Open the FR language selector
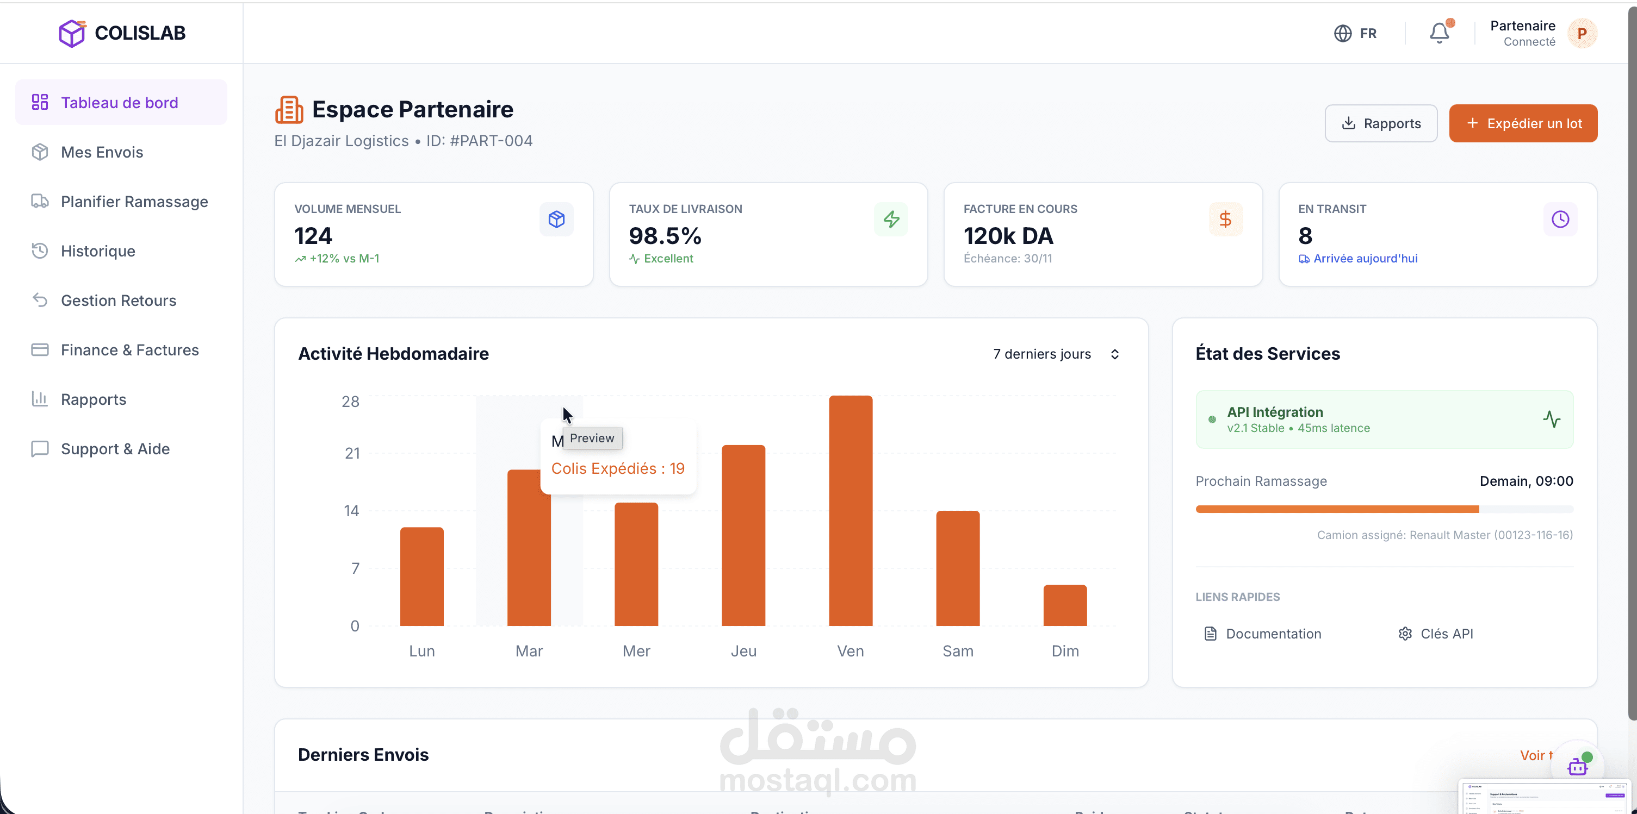 coord(1368,34)
